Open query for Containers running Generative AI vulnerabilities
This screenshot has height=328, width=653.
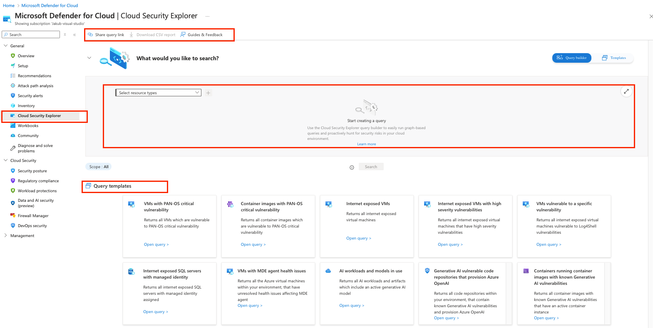(546, 318)
